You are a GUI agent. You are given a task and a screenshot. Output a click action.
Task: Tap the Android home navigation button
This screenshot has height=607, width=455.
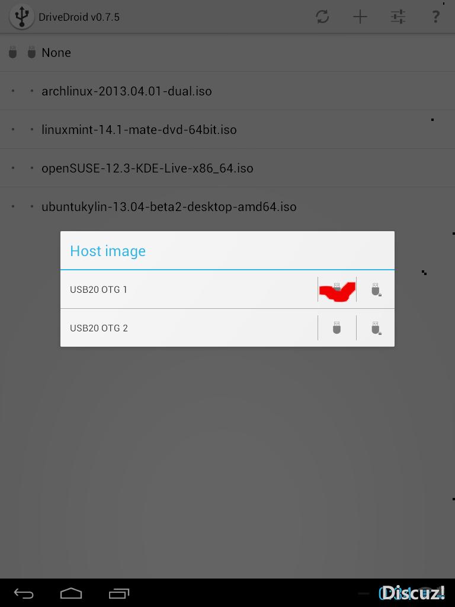click(71, 593)
